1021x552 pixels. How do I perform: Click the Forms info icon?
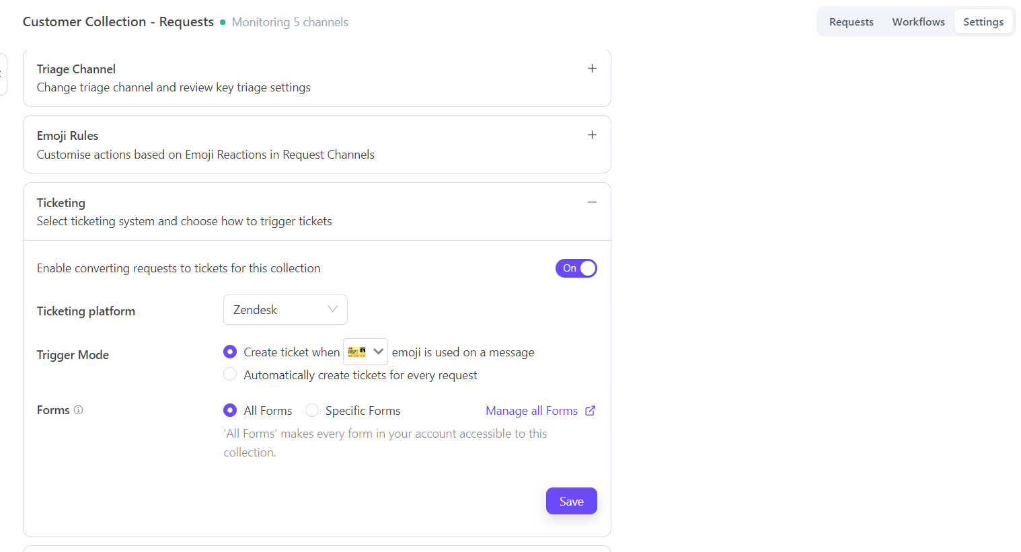[x=79, y=410]
